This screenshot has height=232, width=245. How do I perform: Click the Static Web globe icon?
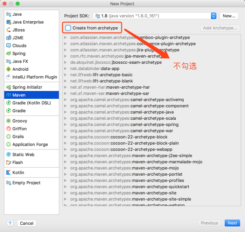coord(9,155)
